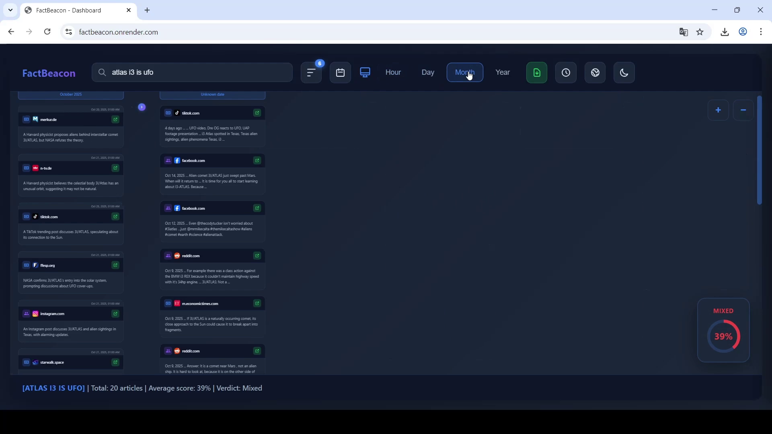The width and height of the screenshot is (772, 434).
Task: Toggle dark mode with moon icon
Action: 624,73
